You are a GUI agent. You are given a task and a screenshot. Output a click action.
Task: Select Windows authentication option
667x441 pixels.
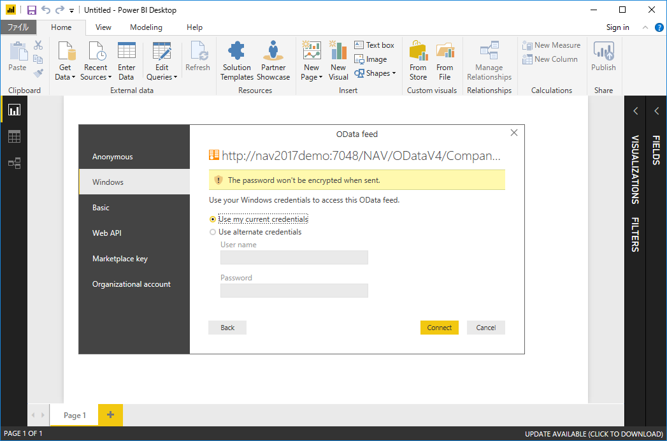(134, 182)
